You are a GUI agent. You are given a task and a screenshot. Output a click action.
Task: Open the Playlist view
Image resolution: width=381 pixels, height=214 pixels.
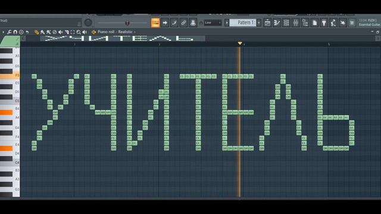pyautogui.click(x=267, y=23)
